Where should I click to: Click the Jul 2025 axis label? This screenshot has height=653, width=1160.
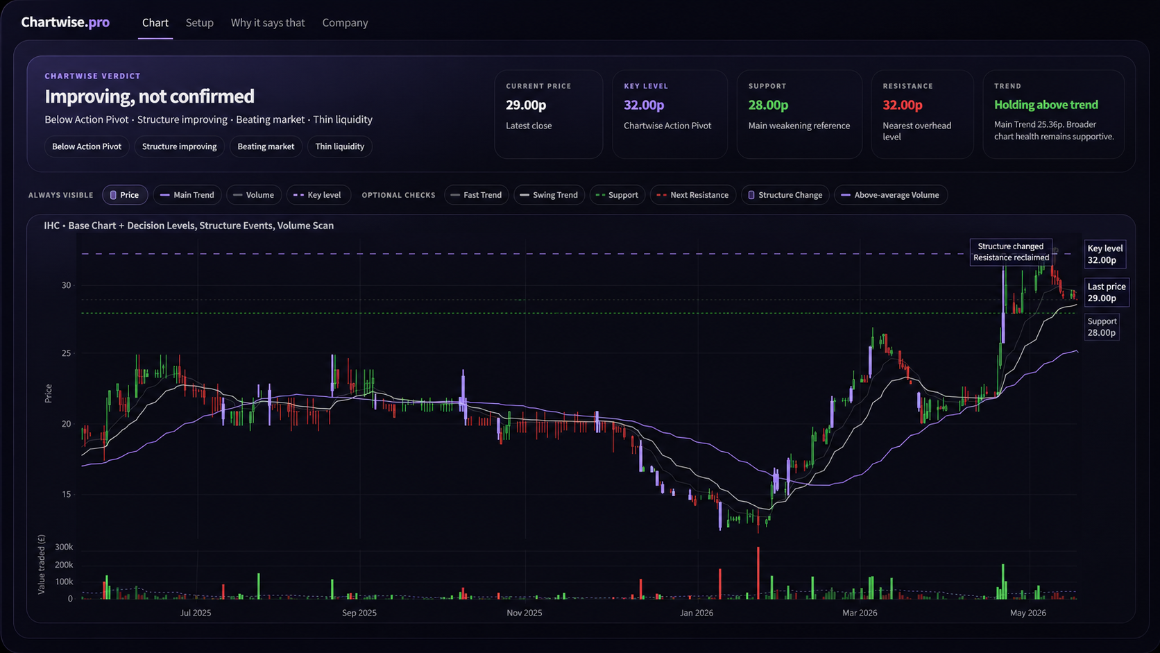pyautogui.click(x=196, y=613)
